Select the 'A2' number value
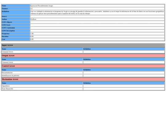Viewport: 166px width, 125px height. click(x=31, y=9)
